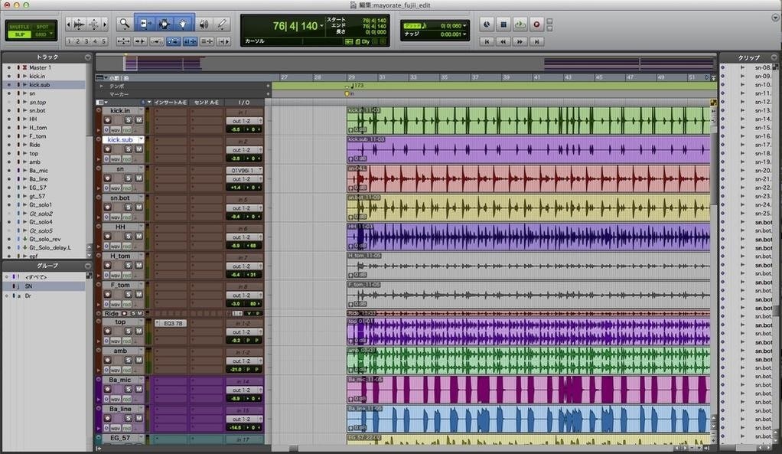782x454 pixels.
Task: Select zoom preset 5
Action: point(104,41)
